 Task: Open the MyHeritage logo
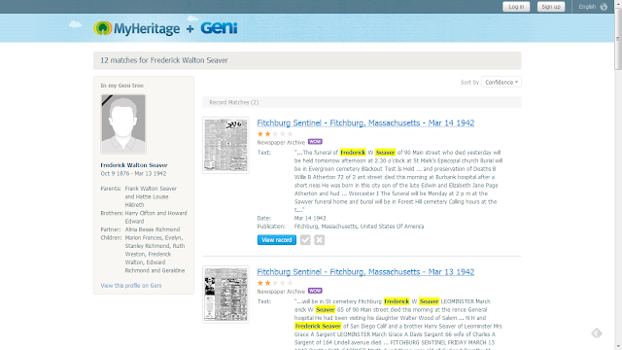137,28
